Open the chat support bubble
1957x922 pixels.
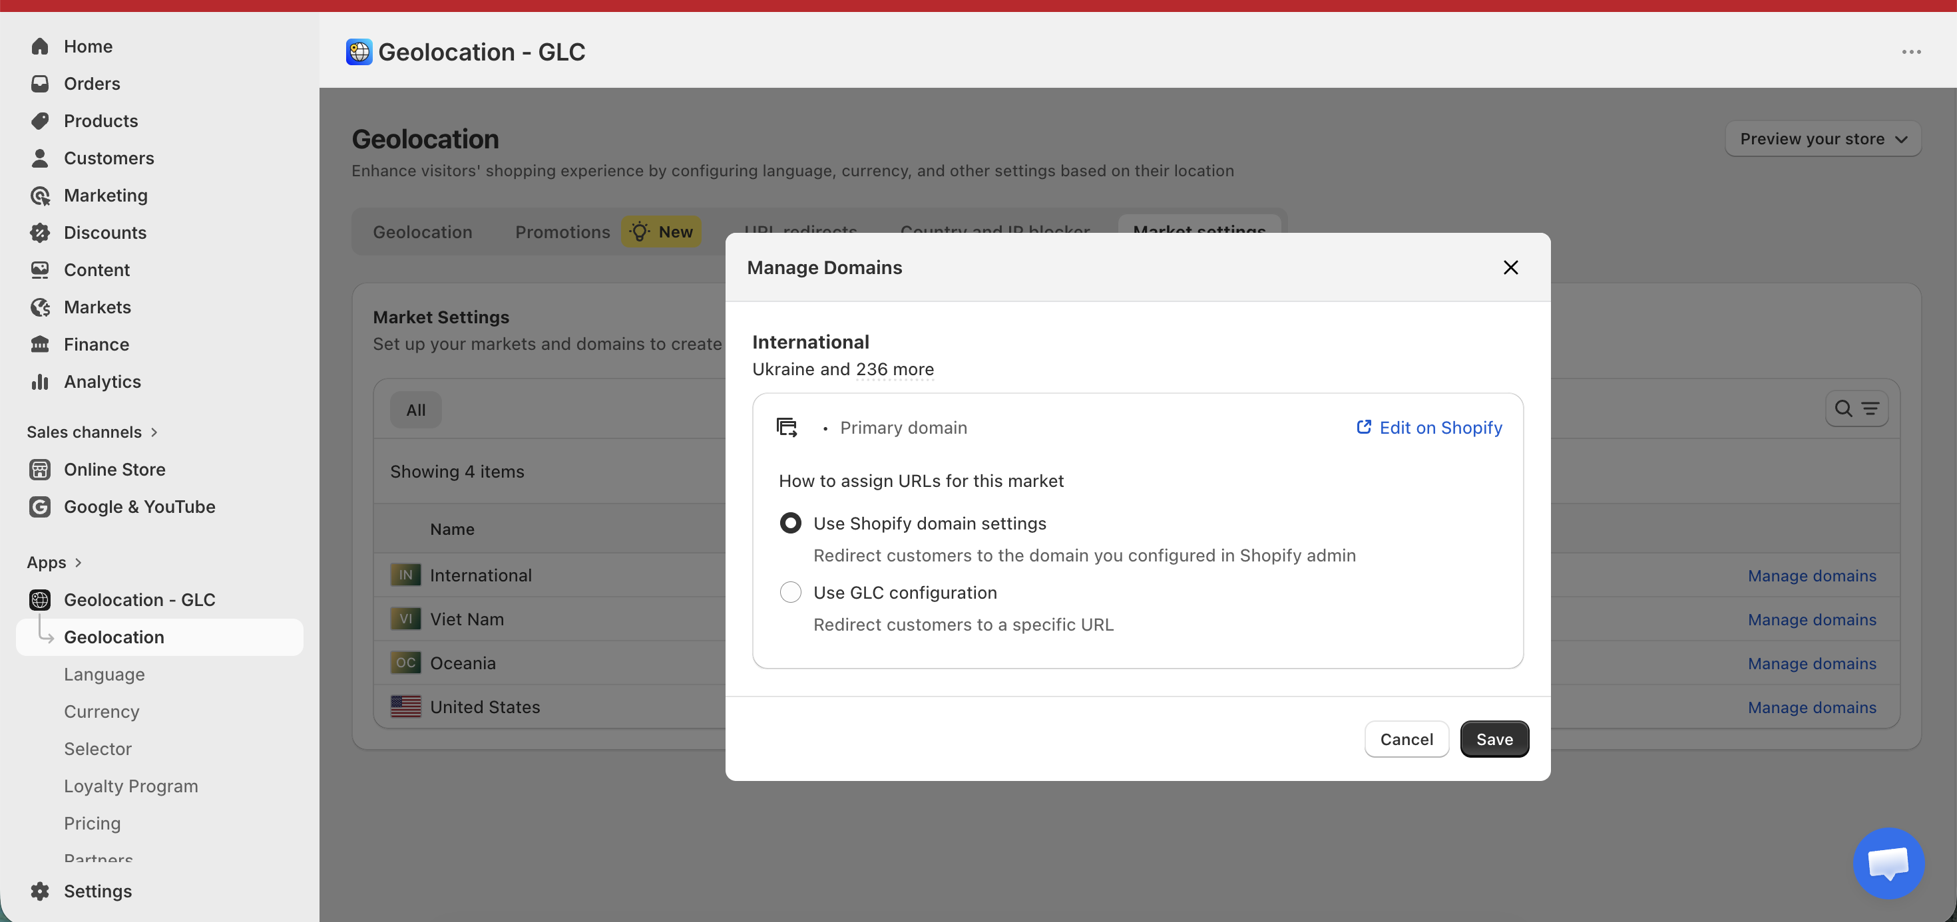(1888, 863)
